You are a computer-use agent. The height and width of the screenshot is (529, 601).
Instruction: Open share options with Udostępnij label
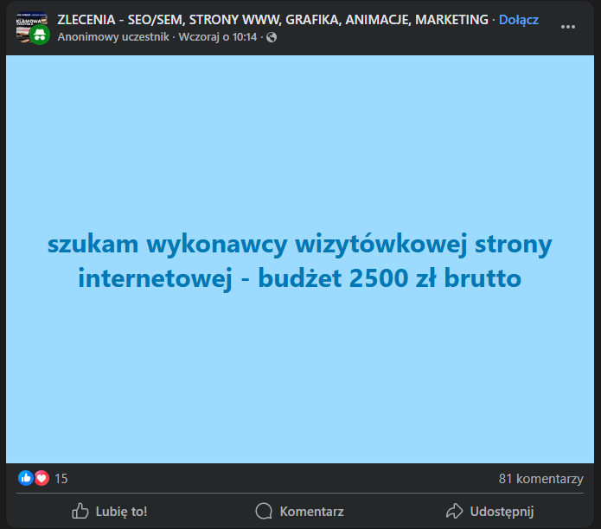coord(502,511)
